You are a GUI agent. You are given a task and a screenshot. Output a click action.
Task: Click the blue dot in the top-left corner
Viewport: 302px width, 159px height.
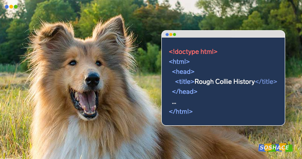coord(7,7)
